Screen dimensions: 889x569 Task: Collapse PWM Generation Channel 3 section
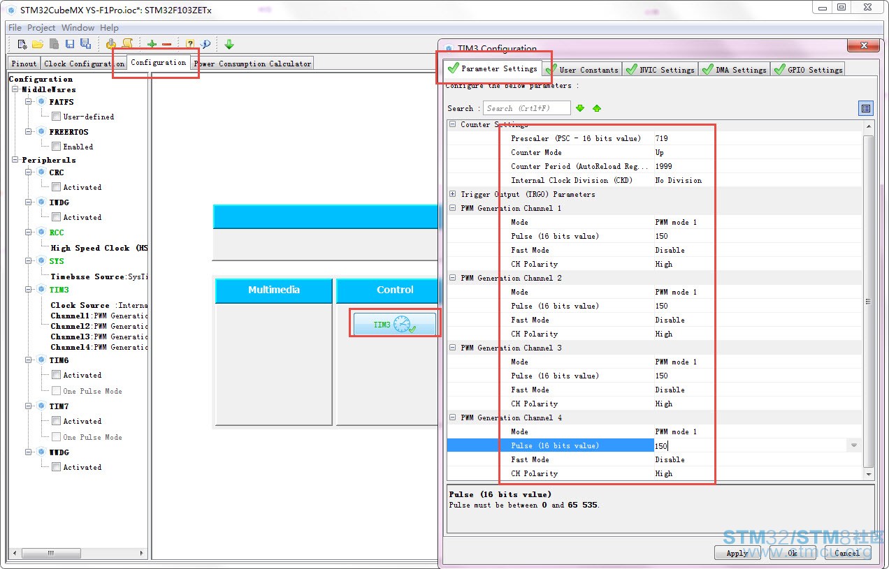tap(453, 348)
